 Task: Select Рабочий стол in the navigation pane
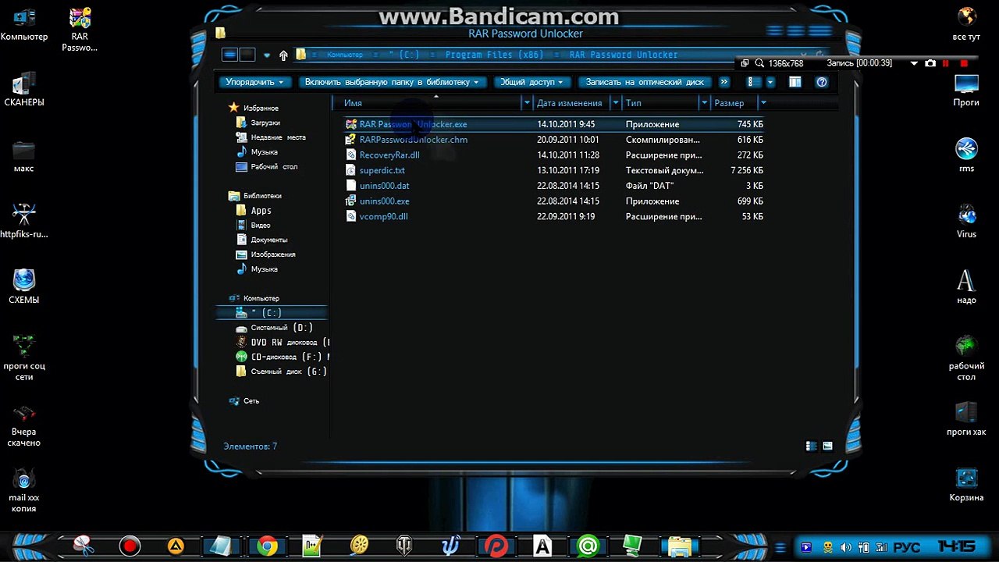pyautogui.click(x=267, y=167)
